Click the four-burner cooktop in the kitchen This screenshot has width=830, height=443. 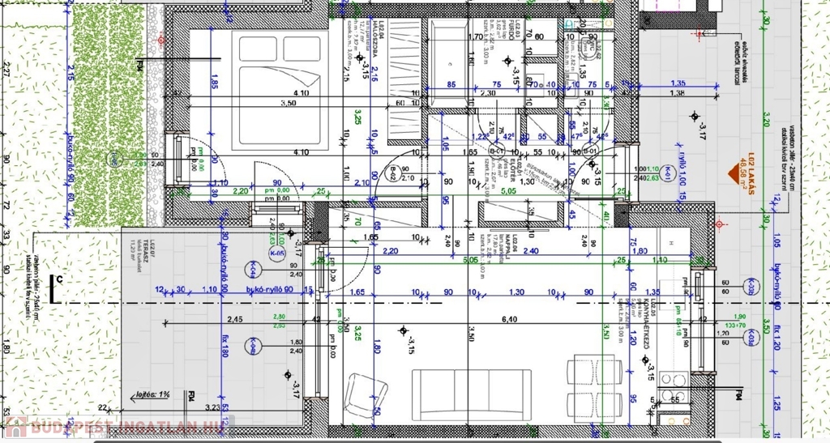(x=673, y=379)
